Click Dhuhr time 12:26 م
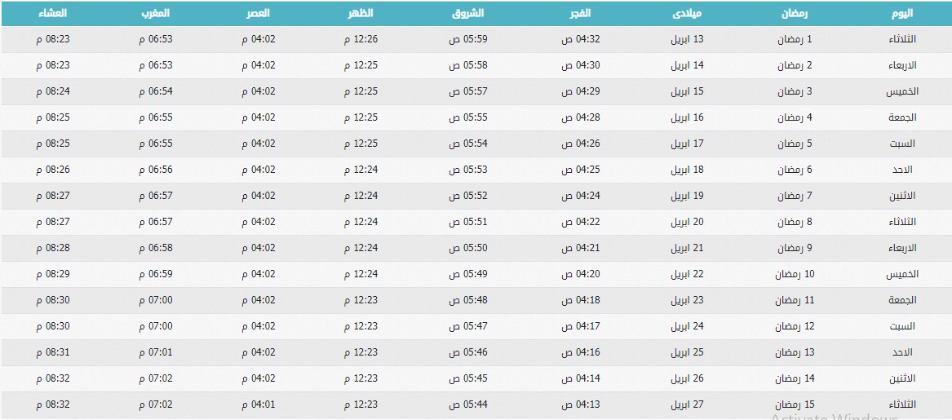The height and width of the screenshot is (420, 952). 361,39
